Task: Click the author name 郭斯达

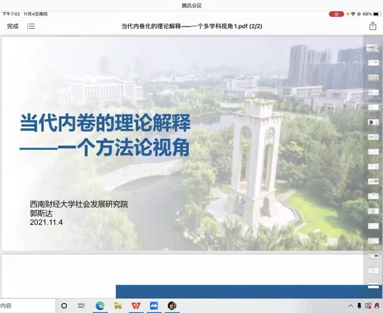Action: coord(41,214)
